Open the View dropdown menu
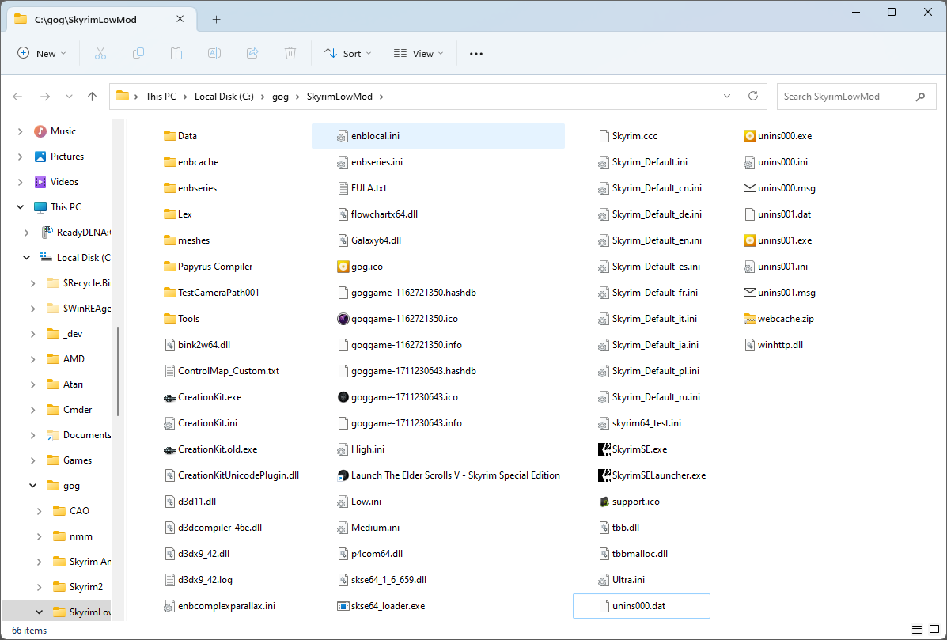Screen dimensions: 947x640 click(x=419, y=53)
